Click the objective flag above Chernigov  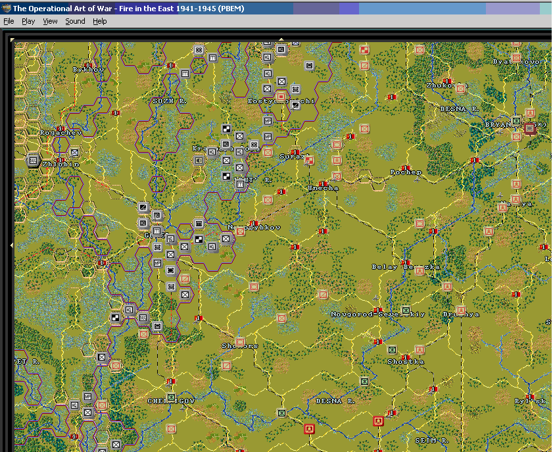tap(171, 381)
